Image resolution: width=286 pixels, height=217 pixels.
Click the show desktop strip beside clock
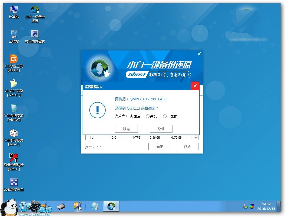278,206
